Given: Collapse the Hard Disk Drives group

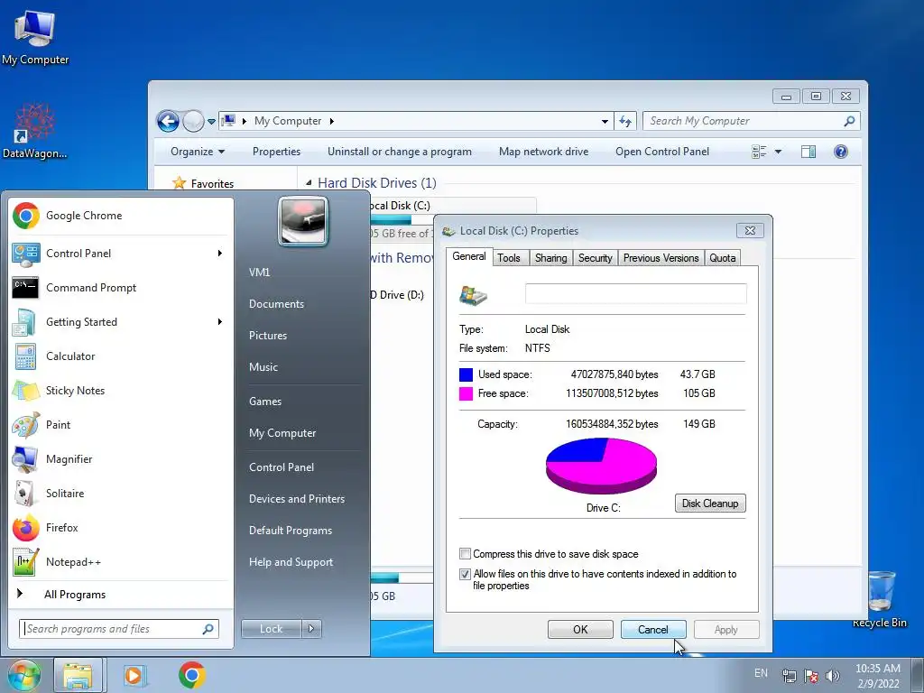Looking at the screenshot, I should [x=309, y=183].
